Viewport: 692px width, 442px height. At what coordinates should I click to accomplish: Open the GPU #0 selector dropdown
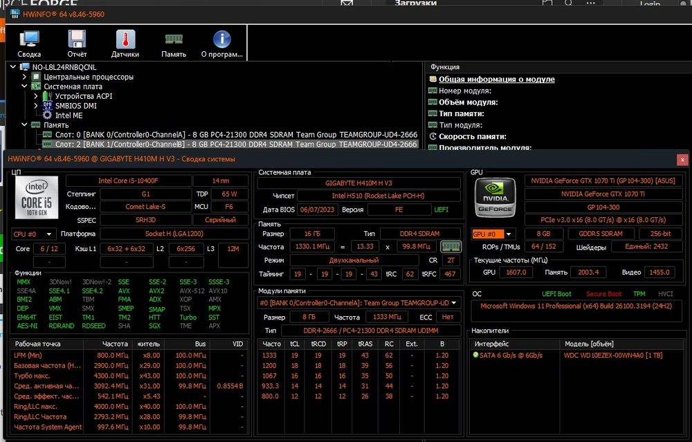pyautogui.click(x=493, y=234)
